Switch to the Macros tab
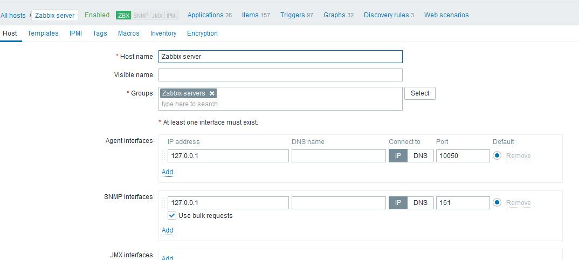579x260 pixels. coord(128,33)
